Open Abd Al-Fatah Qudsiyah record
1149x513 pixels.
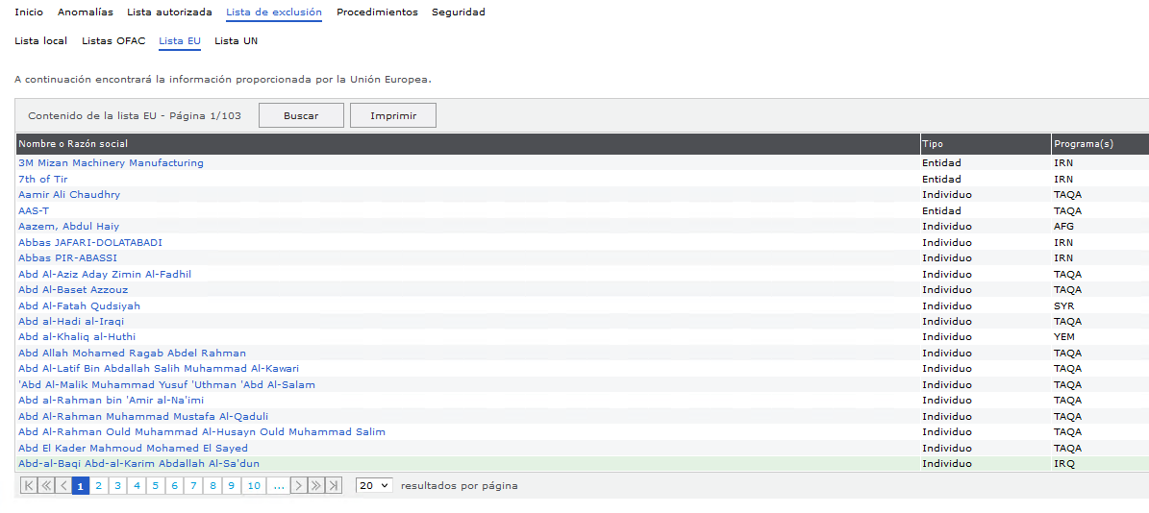(x=79, y=306)
